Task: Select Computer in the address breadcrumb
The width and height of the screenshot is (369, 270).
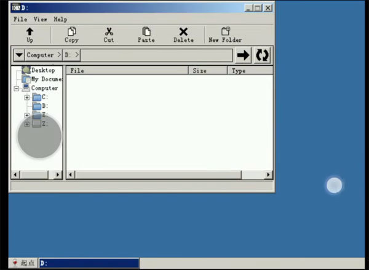Action: point(40,55)
